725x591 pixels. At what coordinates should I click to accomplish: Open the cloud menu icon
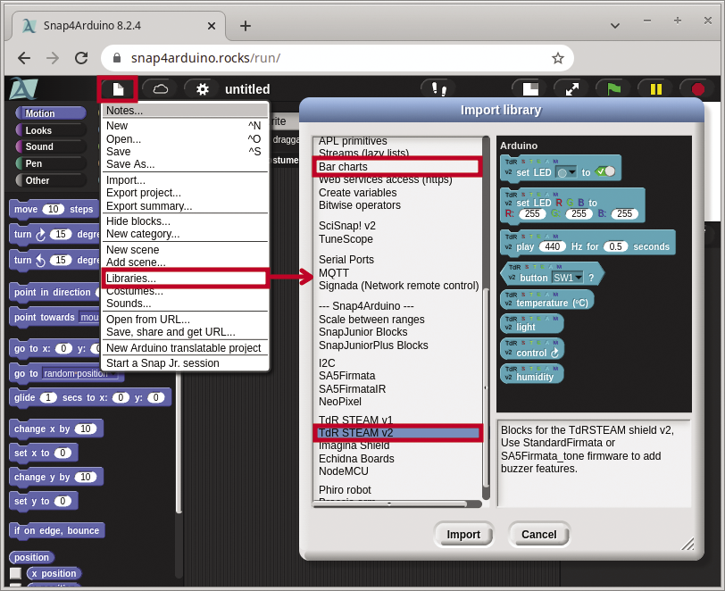(161, 88)
